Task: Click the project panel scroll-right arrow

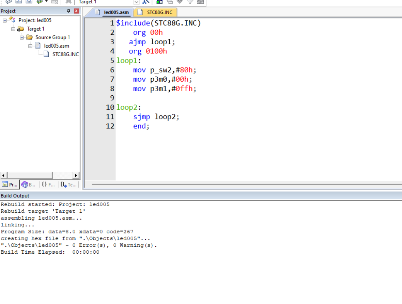Action: [76, 175]
